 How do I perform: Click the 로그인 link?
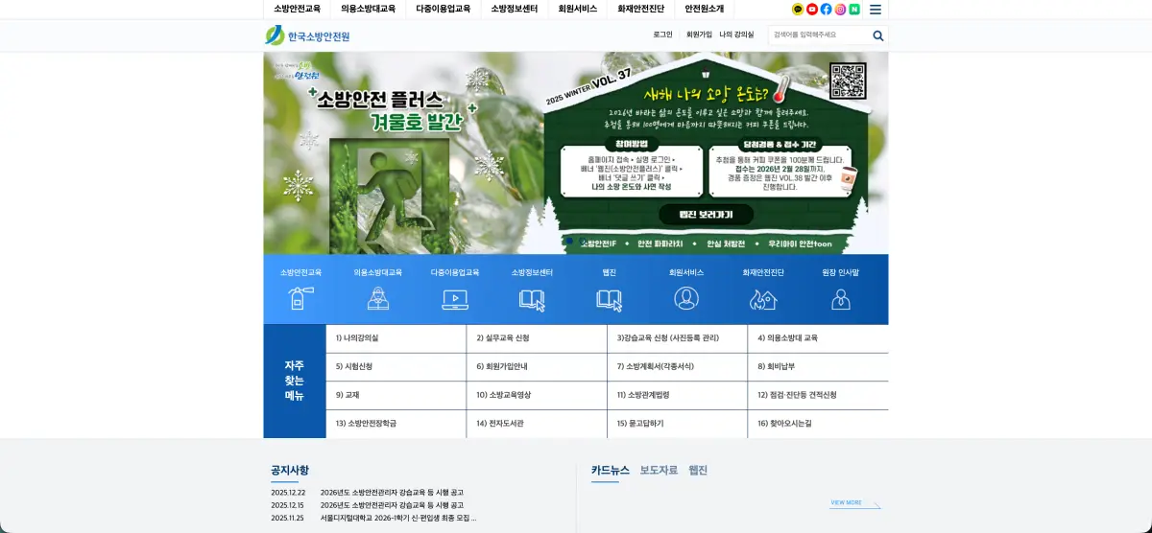tap(662, 35)
